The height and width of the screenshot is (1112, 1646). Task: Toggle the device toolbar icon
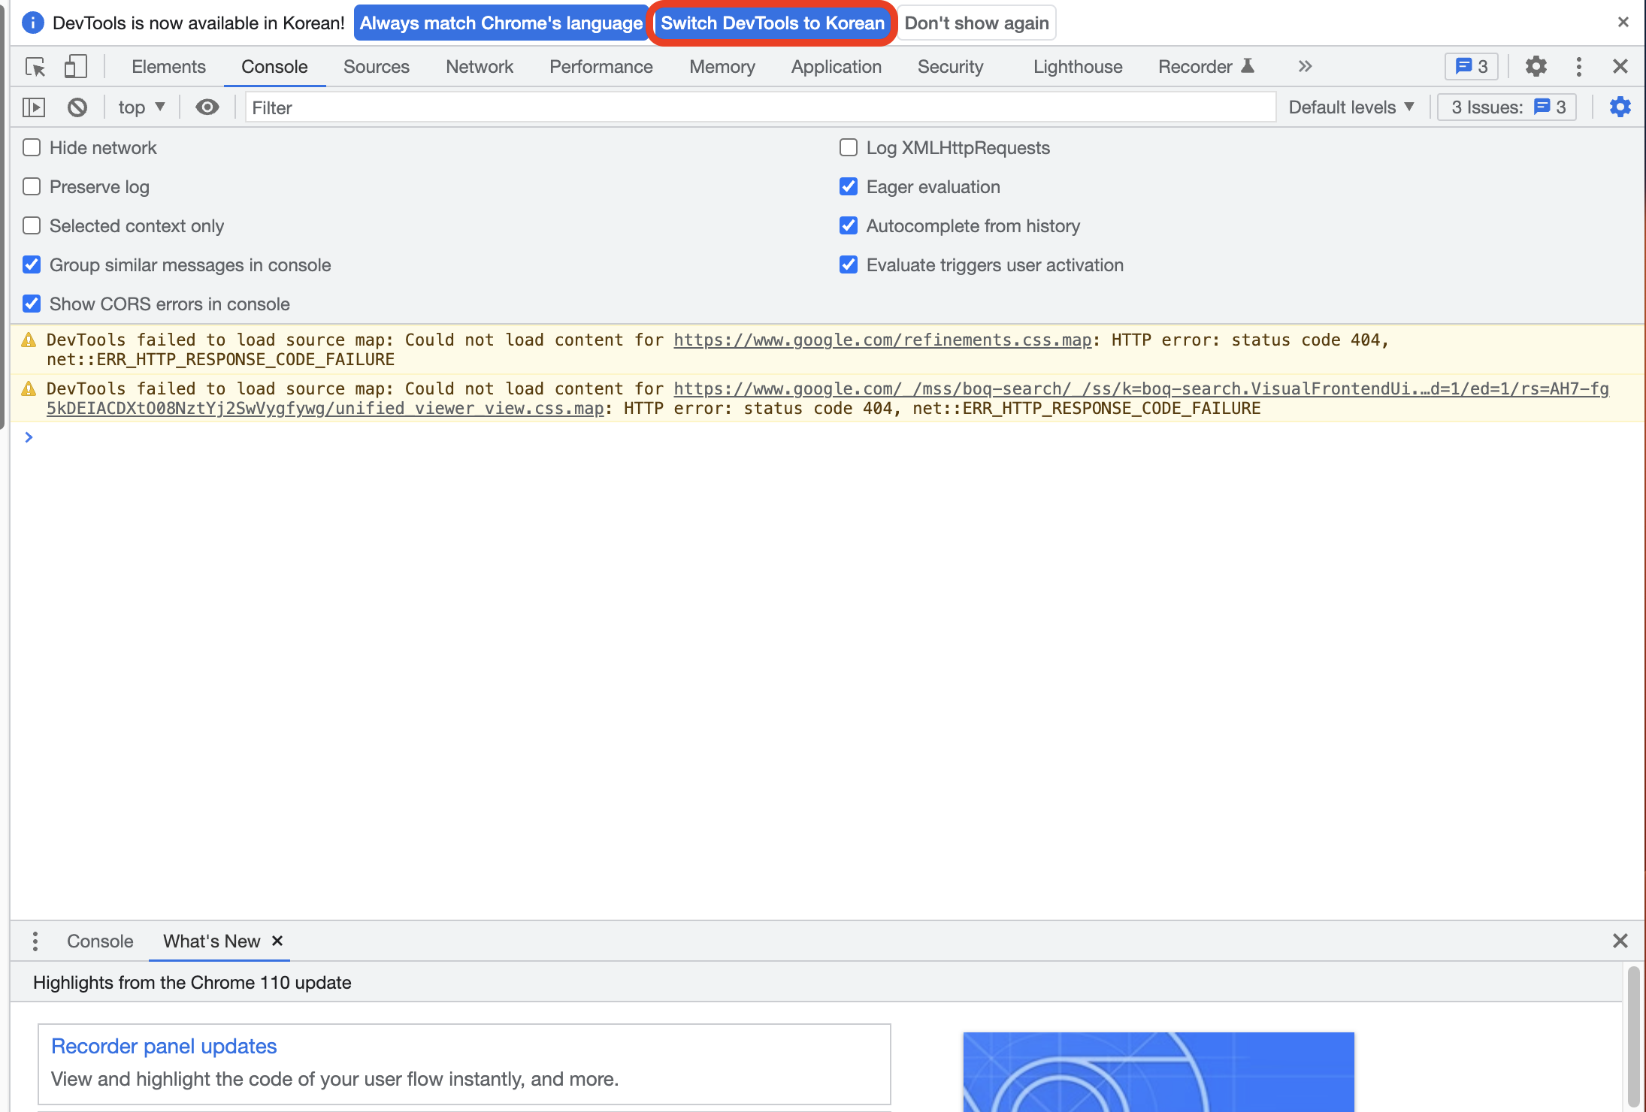coord(75,67)
